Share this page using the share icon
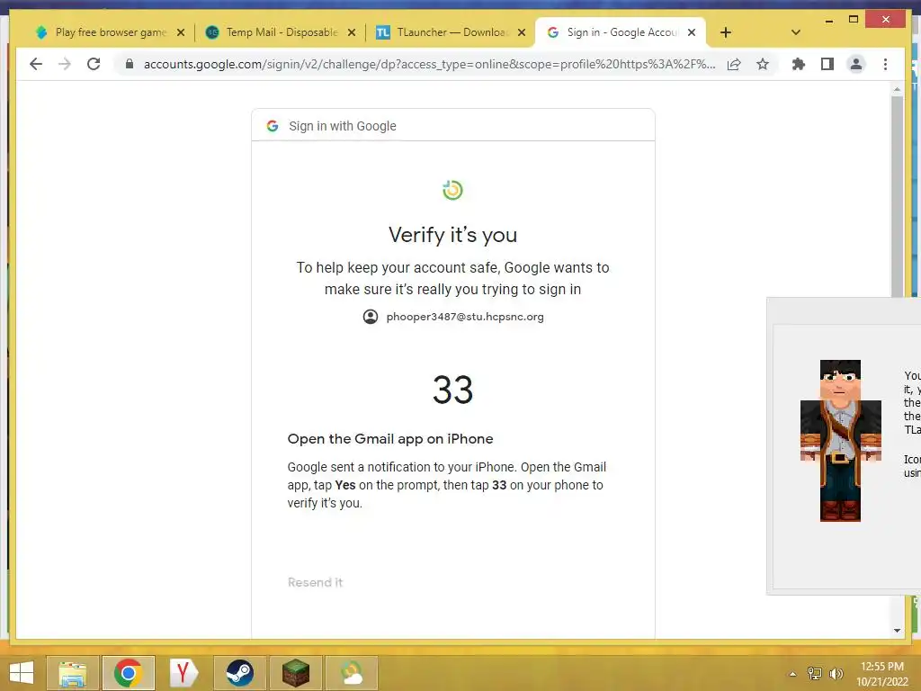The width and height of the screenshot is (921, 691). (734, 64)
